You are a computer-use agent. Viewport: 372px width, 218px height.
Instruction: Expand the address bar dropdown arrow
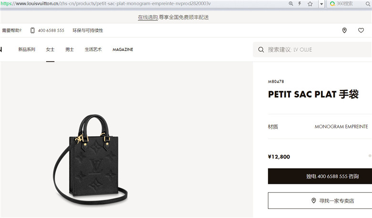click(321, 4)
